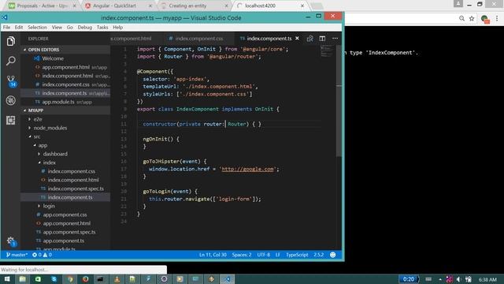Click the open changes icon in editor toolbar
This screenshot has height=284, width=504.
[x=309, y=39]
